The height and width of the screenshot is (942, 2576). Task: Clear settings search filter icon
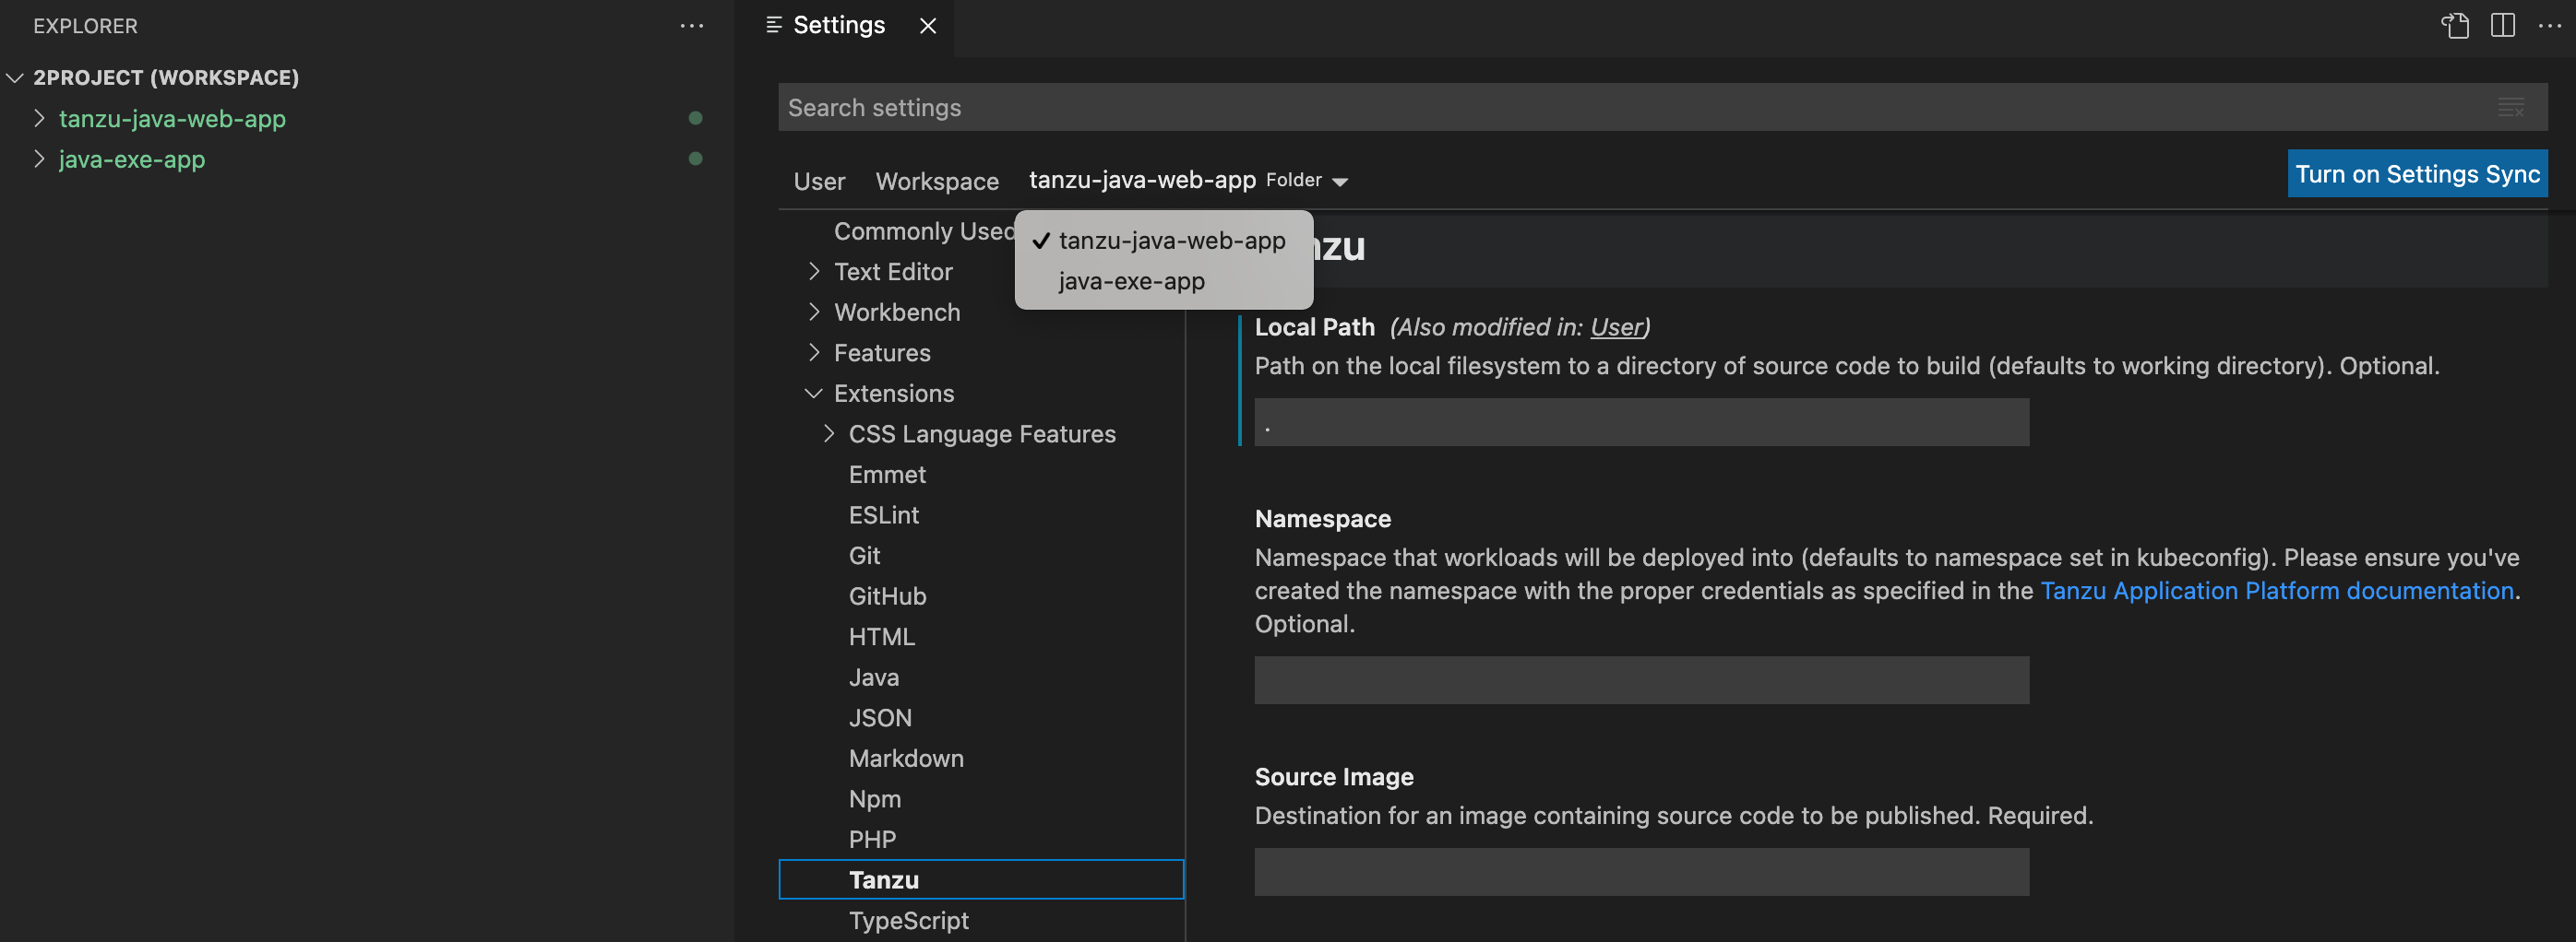pyautogui.click(x=2511, y=108)
